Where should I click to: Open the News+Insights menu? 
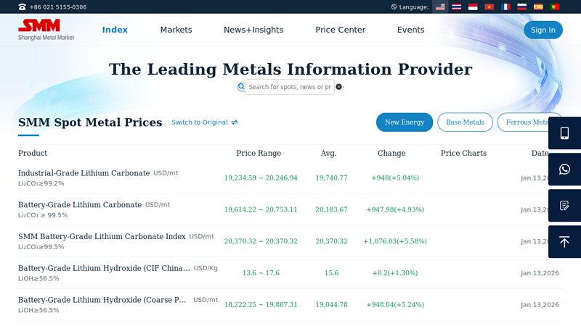point(253,30)
